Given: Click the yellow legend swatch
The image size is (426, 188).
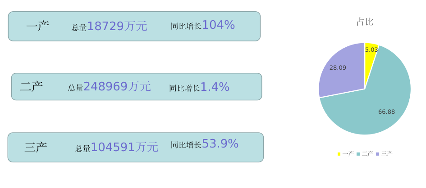Looking at the screenshot, I should point(339,154).
